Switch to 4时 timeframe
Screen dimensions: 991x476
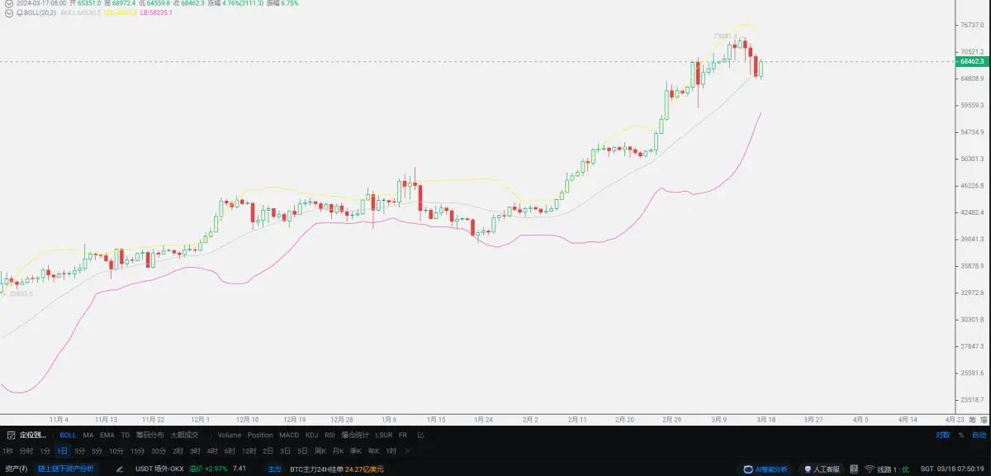click(212, 451)
